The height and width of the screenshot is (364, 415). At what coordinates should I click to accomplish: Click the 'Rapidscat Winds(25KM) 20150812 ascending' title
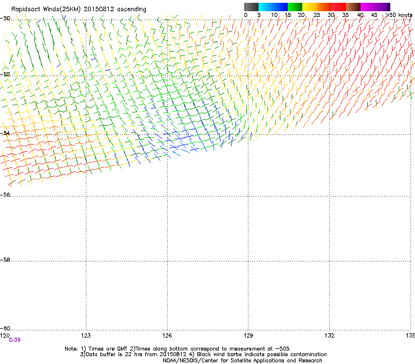click(x=79, y=10)
